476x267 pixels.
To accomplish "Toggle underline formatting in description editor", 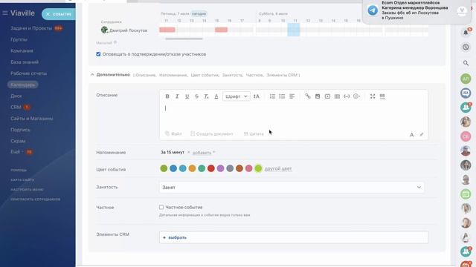I will pyautogui.click(x=187, y=96).
